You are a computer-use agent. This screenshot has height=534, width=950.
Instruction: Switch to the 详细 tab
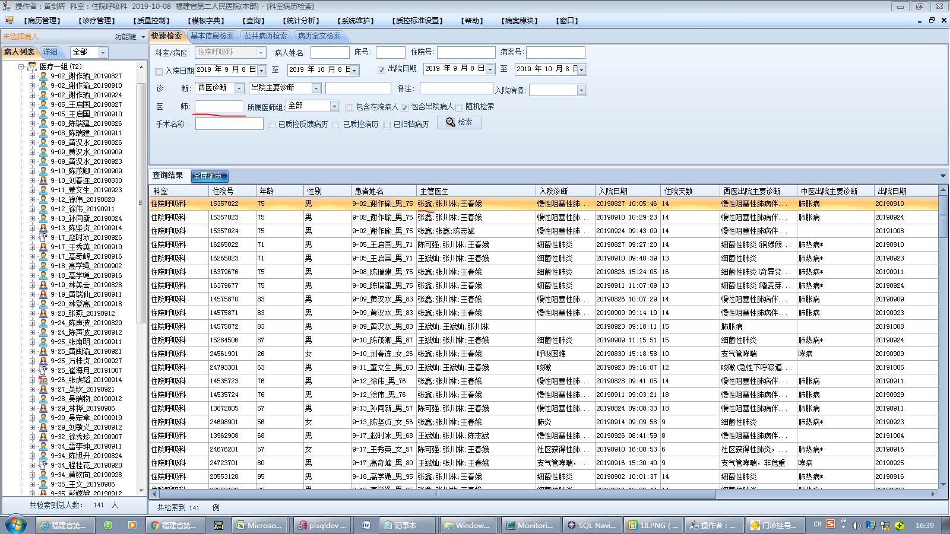[50, 52]
